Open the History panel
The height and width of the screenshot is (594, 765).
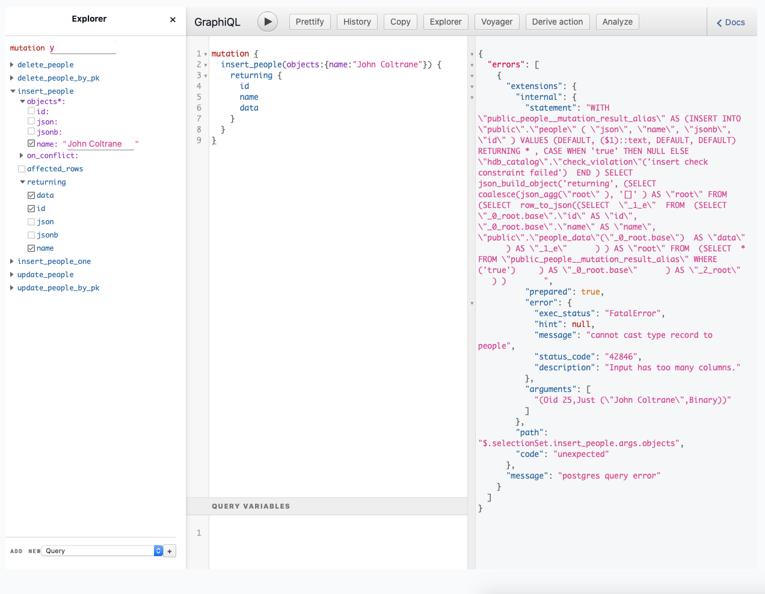click(x=357, y=22)
